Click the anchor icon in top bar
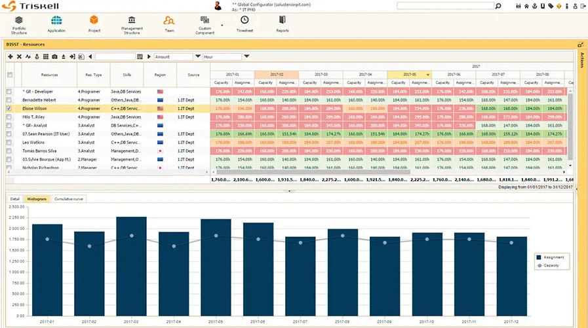 pyautogui.click(x=535, y=6)
